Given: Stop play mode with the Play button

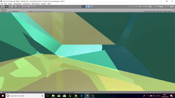Looking at the screenshot, I should [x=83, y=7].
